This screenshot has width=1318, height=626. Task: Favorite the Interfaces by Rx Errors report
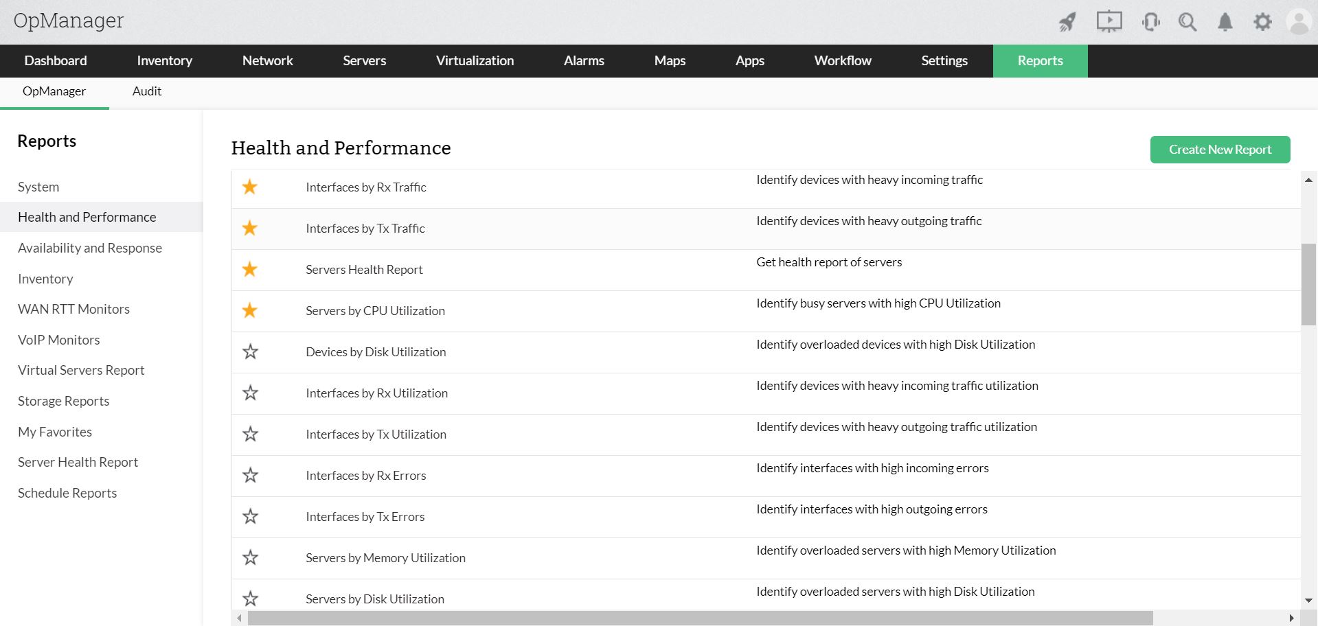point(250,475)
